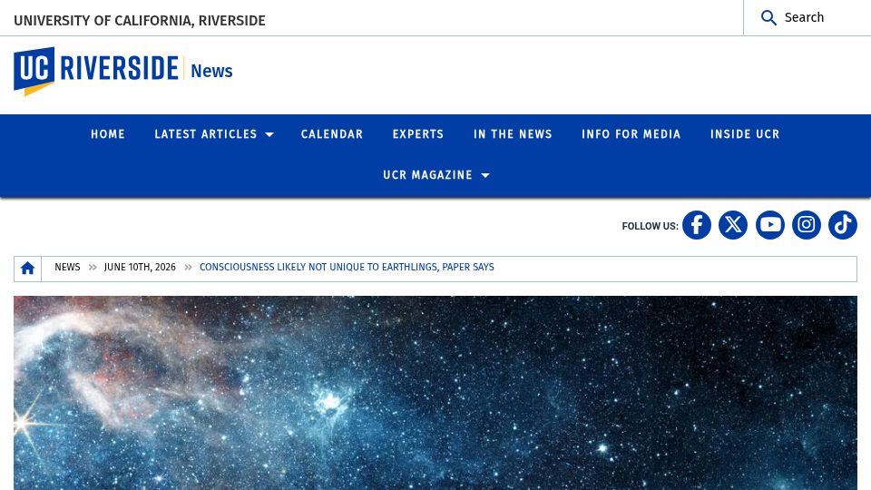Click University of California, Riverside link
The width and height of the screenshot is (871, 490).
(x=140, y=21)
